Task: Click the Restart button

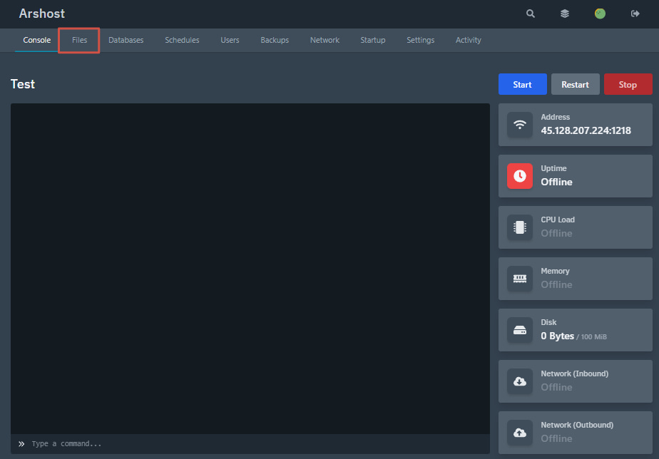Action: [x=575, y=84]
